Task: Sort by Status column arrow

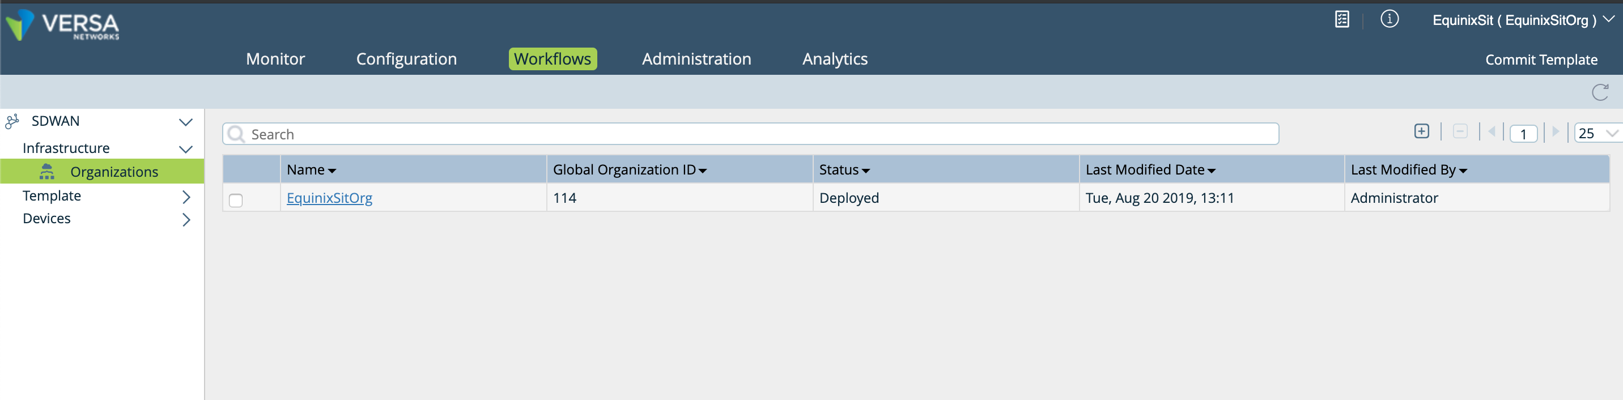Action: 866,171
